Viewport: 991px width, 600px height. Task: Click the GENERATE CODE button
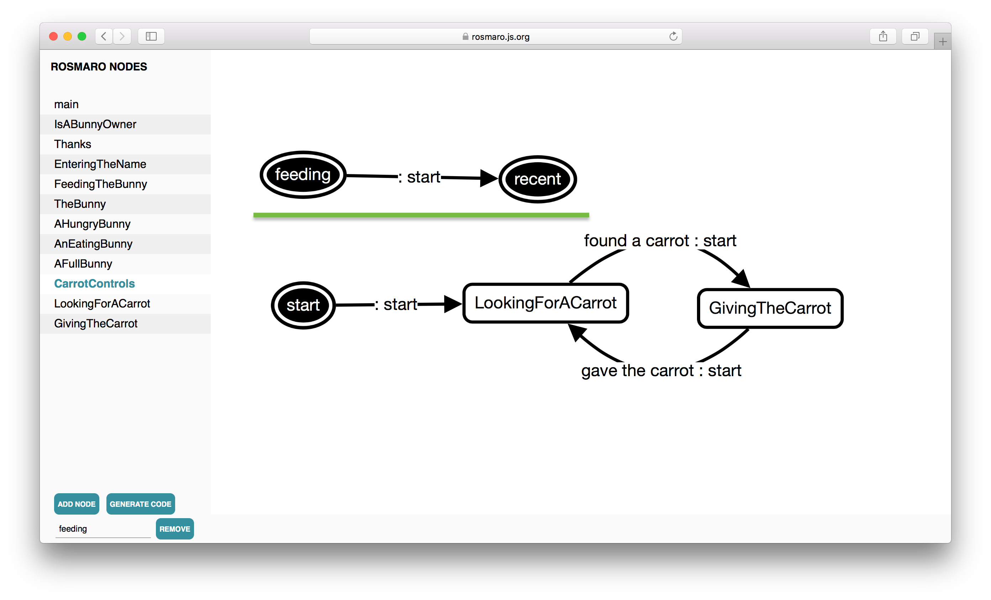coord(140,504)
